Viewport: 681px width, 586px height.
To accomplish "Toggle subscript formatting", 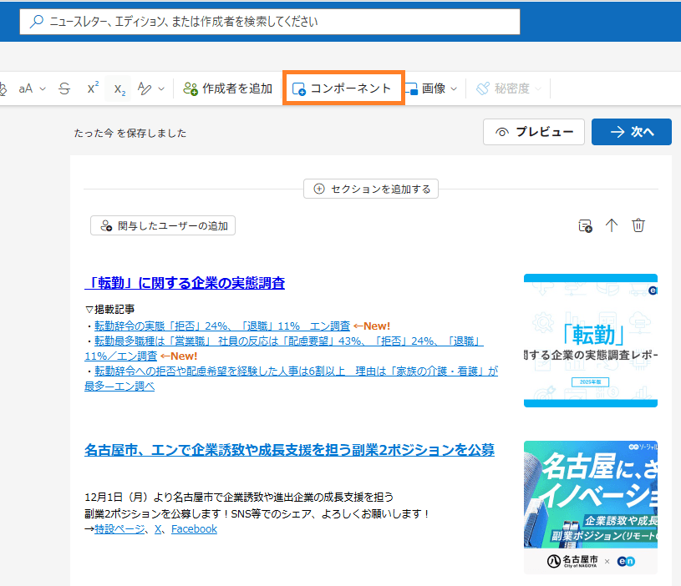I will point(119,88).
